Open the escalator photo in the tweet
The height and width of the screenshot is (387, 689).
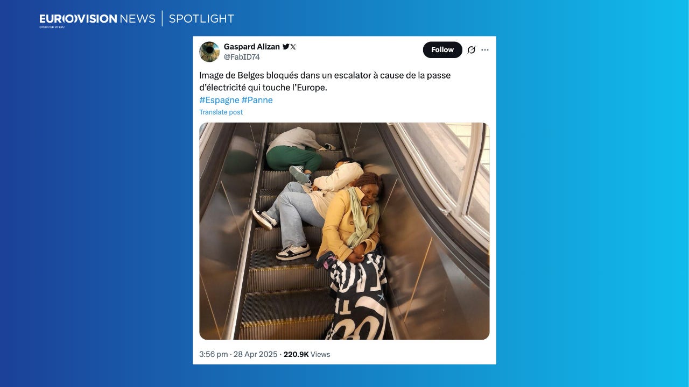344,231
